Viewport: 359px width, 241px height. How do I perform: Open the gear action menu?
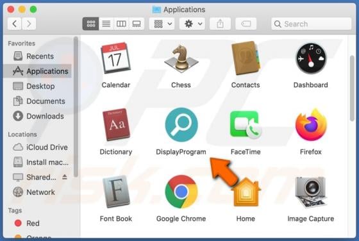tap(192, 24)
